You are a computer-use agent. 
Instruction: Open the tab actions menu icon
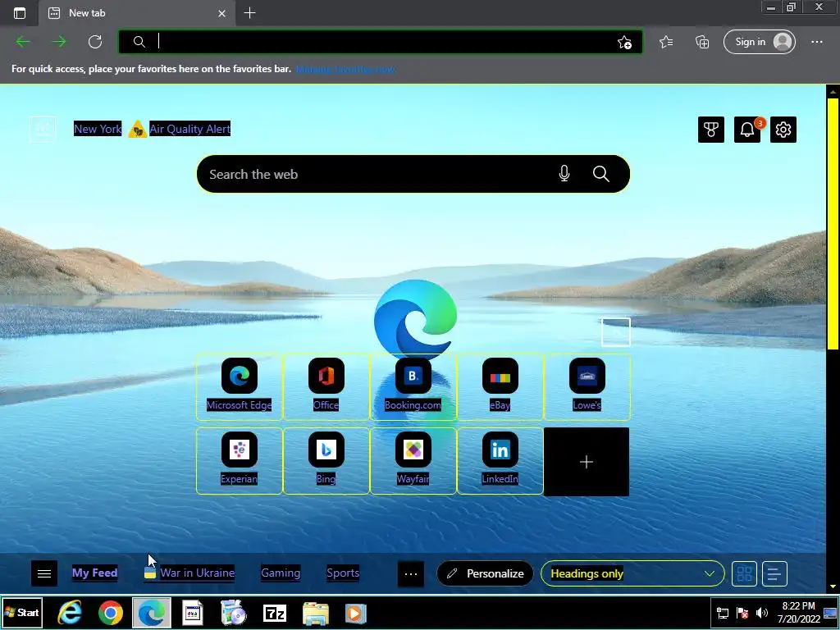tap(20, 13)
